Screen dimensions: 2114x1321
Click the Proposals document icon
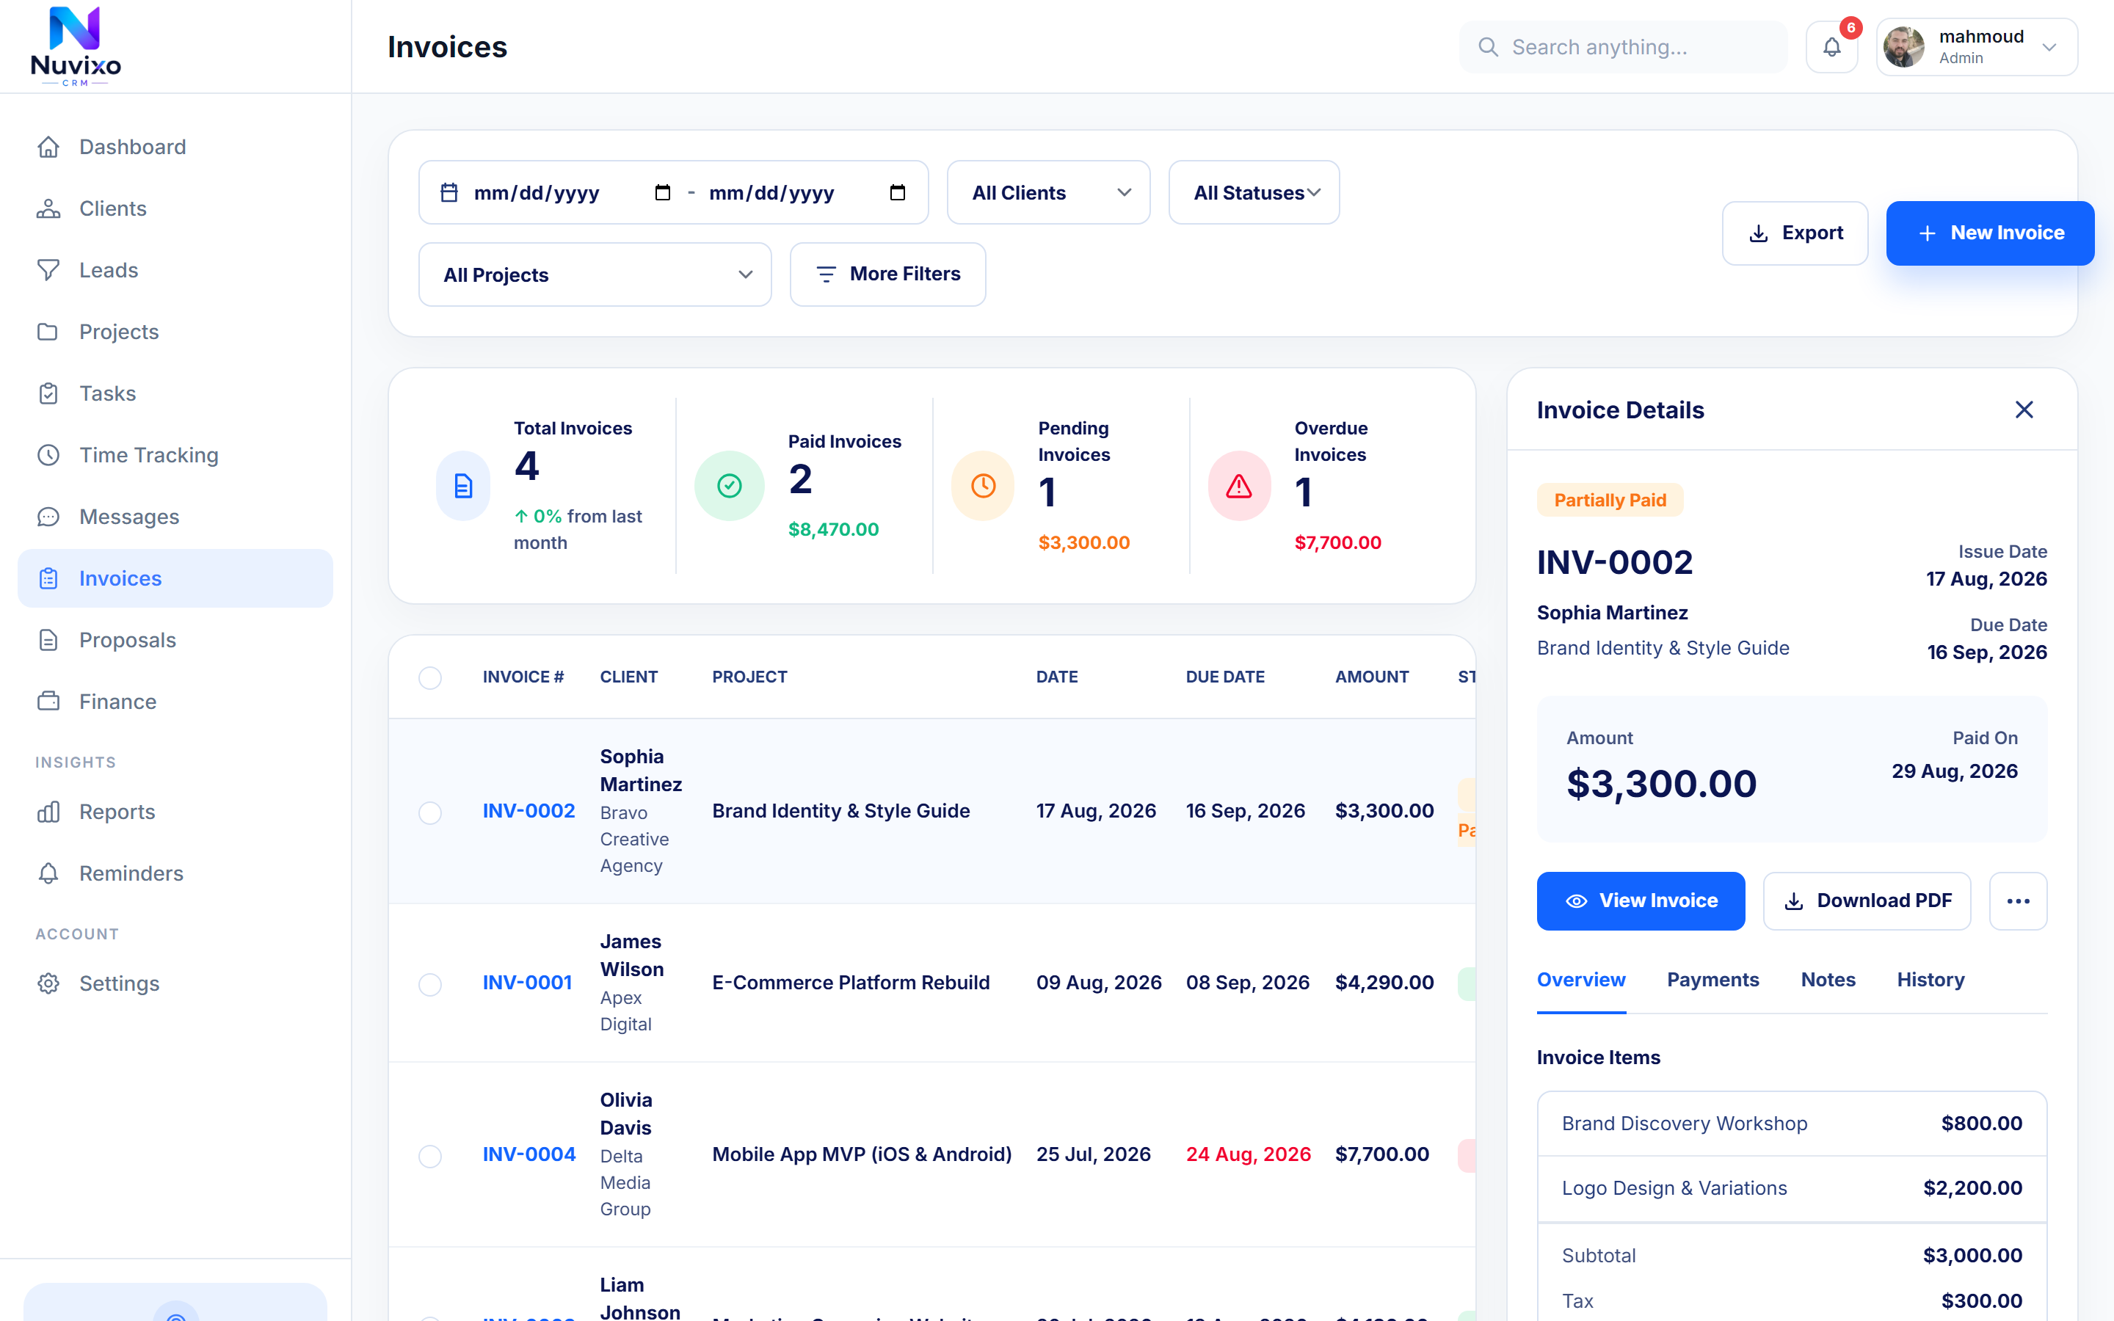pos(49,641)
